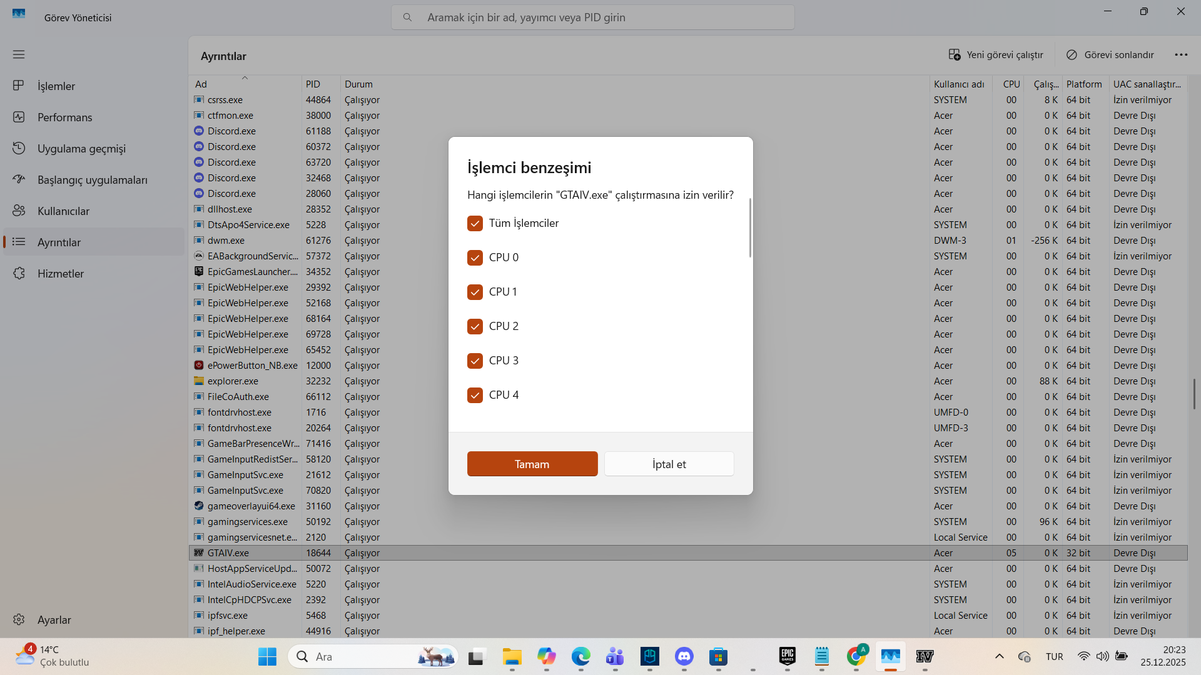
Task: Show hidden system tray icons
Action: point(1000,656)
